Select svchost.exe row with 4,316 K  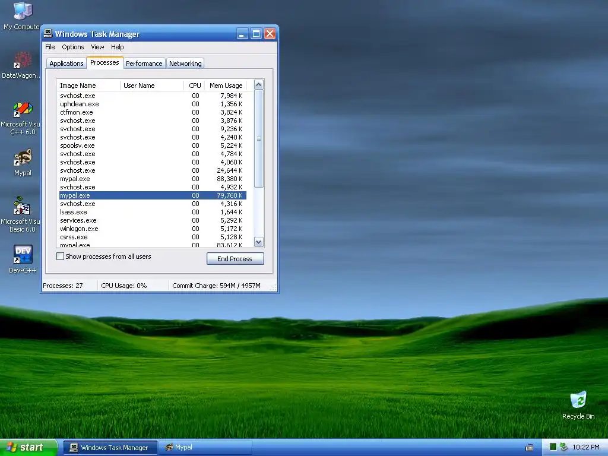pos(153,204)
